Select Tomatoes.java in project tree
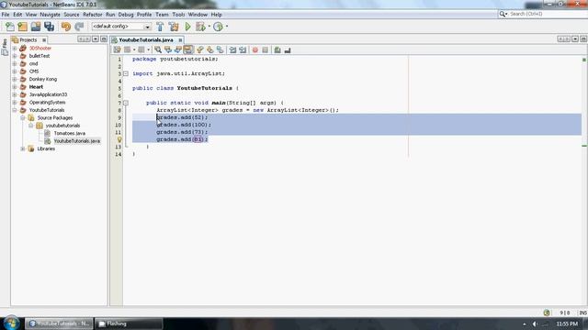Screen dimensions: 588x330 [70, 133]
